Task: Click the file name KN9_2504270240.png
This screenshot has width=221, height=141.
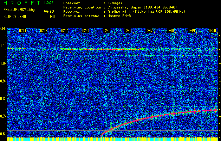Action: [19, 10]
